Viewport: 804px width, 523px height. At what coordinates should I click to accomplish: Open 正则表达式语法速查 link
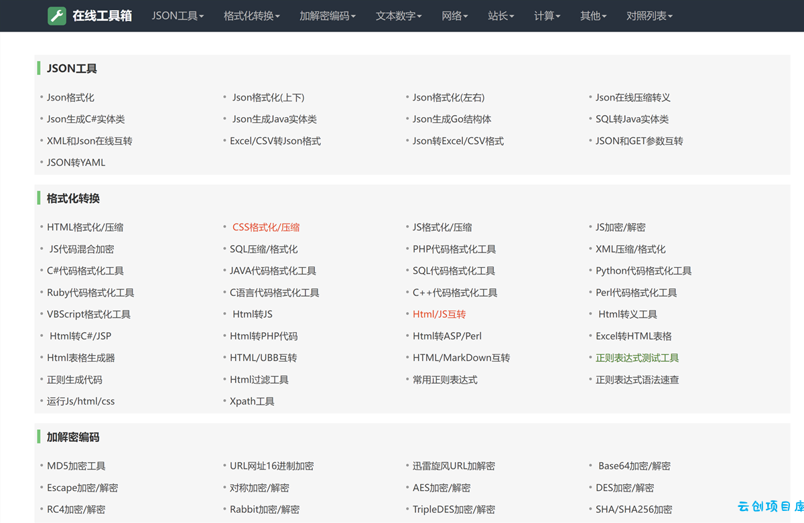click(637, 380)
